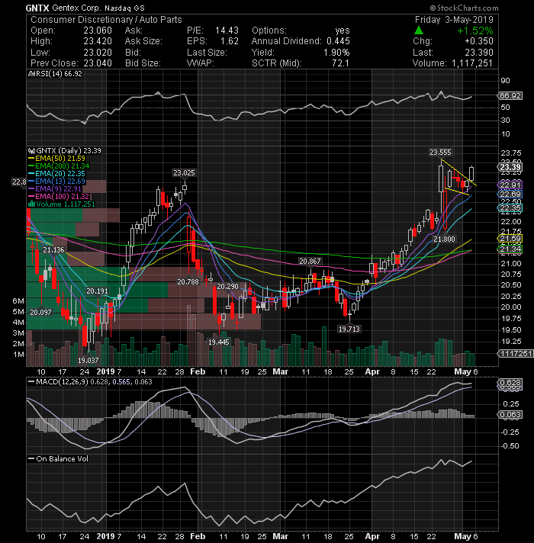Click the Yield value 1.90%
Image resolution: width=534 pixels, height=543 pixels.
(336, 53)
